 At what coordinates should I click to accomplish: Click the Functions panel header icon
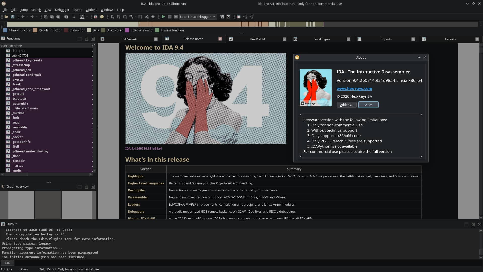(3, 38)
